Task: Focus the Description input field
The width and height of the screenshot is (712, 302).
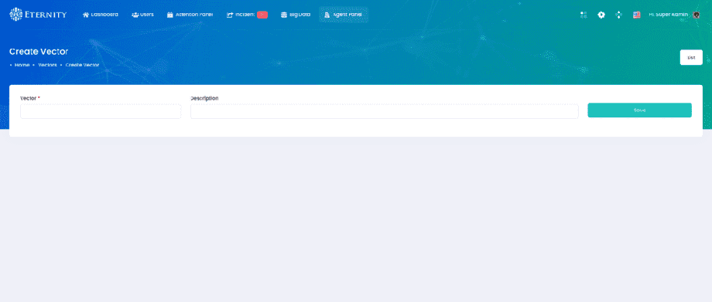Action: tap(384, 111)
